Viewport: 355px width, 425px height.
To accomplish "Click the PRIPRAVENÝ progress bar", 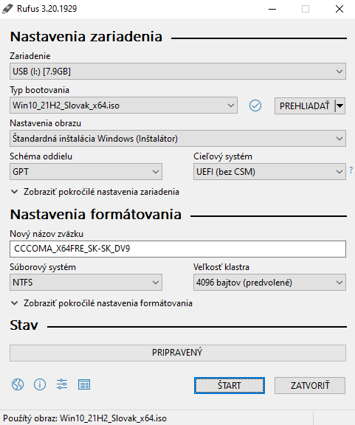I will click(x=178, y=353).
